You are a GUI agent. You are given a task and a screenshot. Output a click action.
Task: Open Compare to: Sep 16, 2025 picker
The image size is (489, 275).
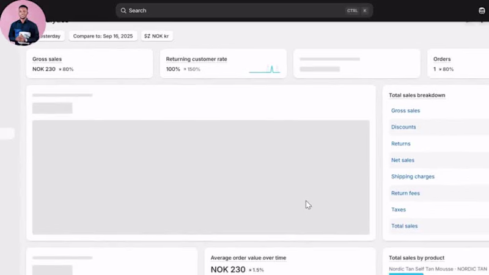click(103, 36)
